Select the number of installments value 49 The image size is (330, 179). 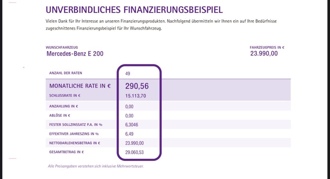(128, 73)
